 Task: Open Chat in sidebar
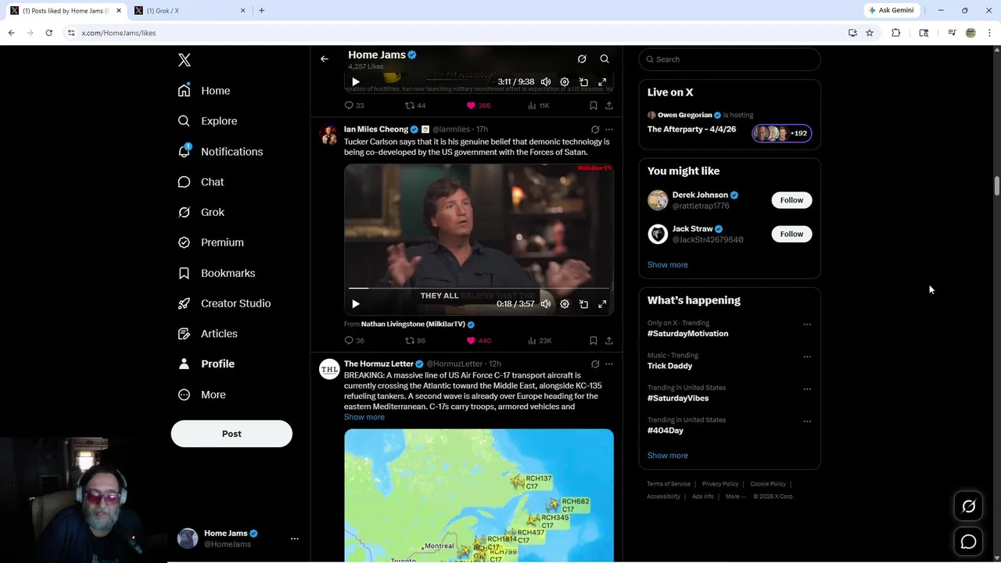(201, 181)
